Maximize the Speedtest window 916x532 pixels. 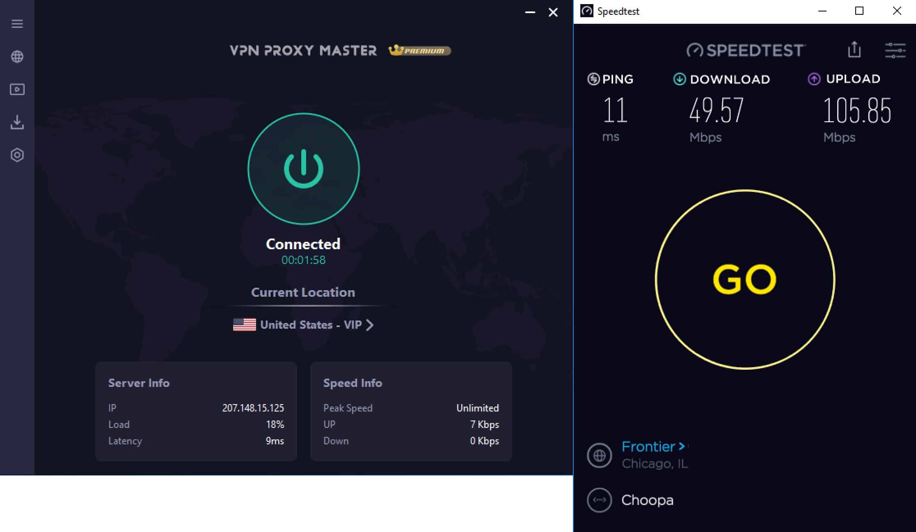(859, 11)
